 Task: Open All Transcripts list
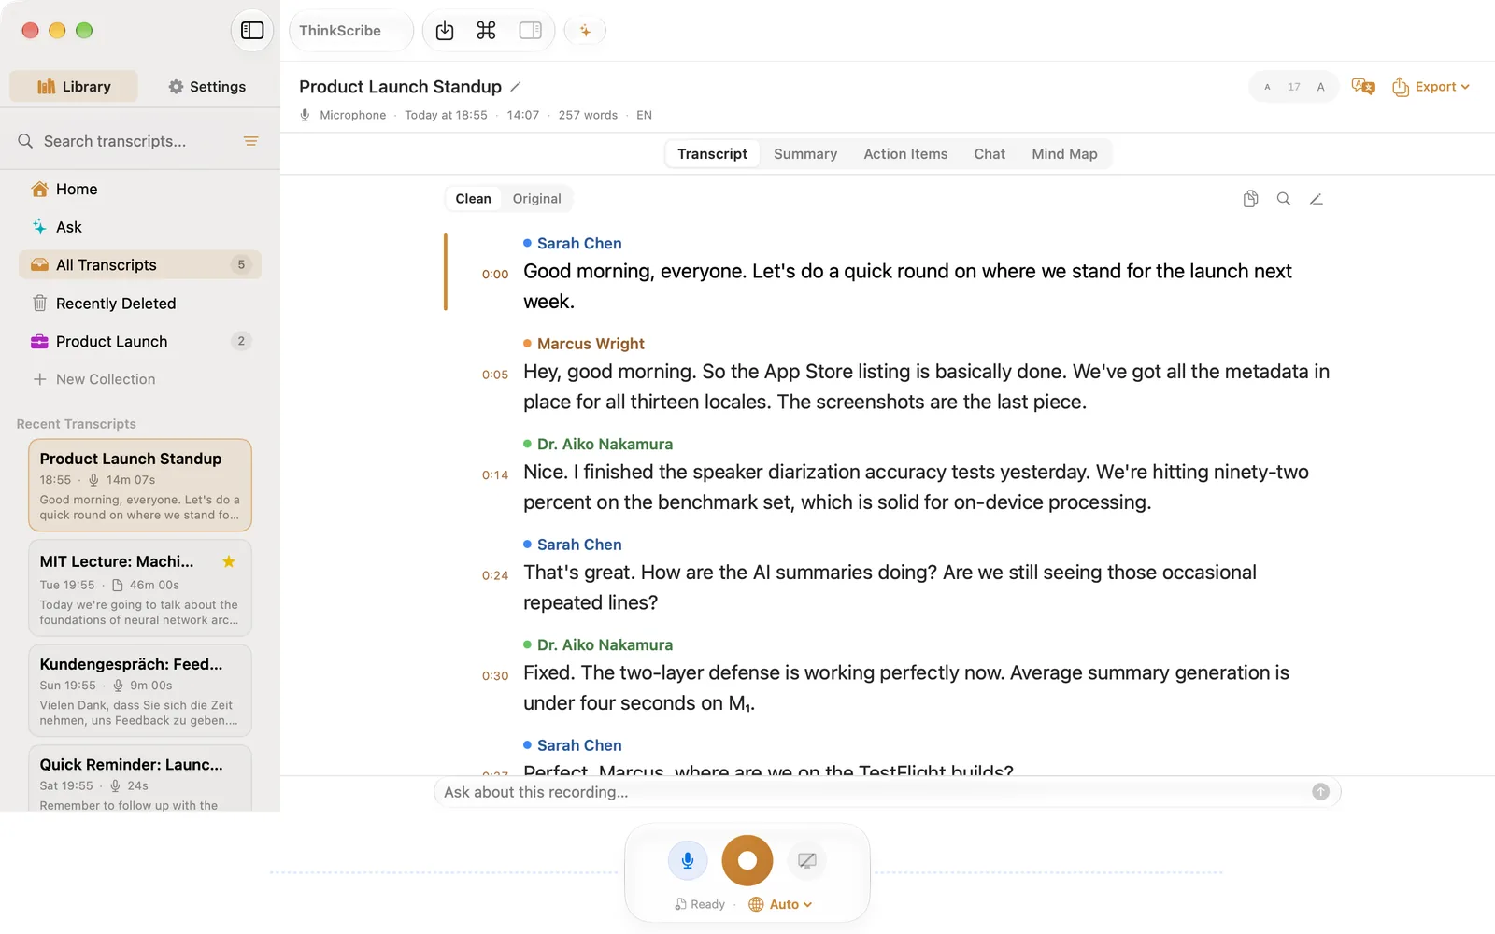(140, 265)
